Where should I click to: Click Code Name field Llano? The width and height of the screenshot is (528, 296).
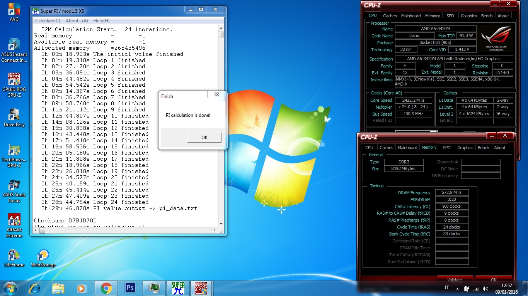click(415, 36)
